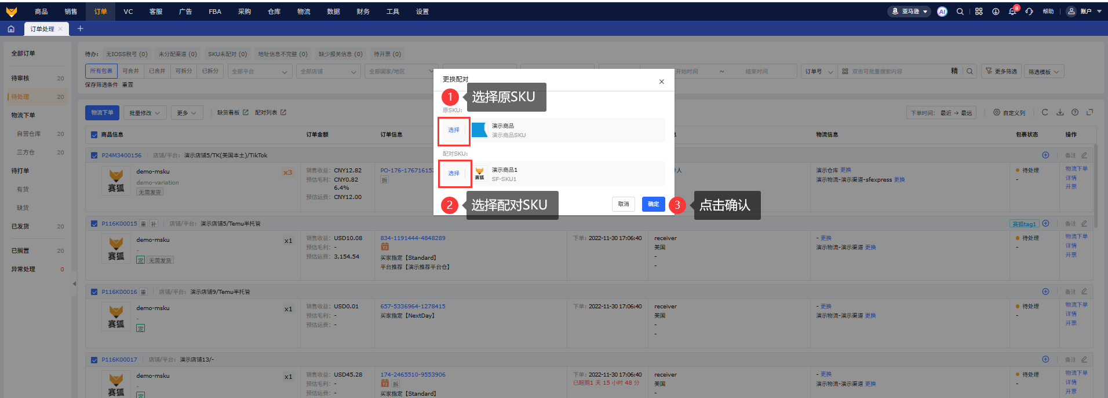Open the apps grid icon in header

tap(979, 12)
